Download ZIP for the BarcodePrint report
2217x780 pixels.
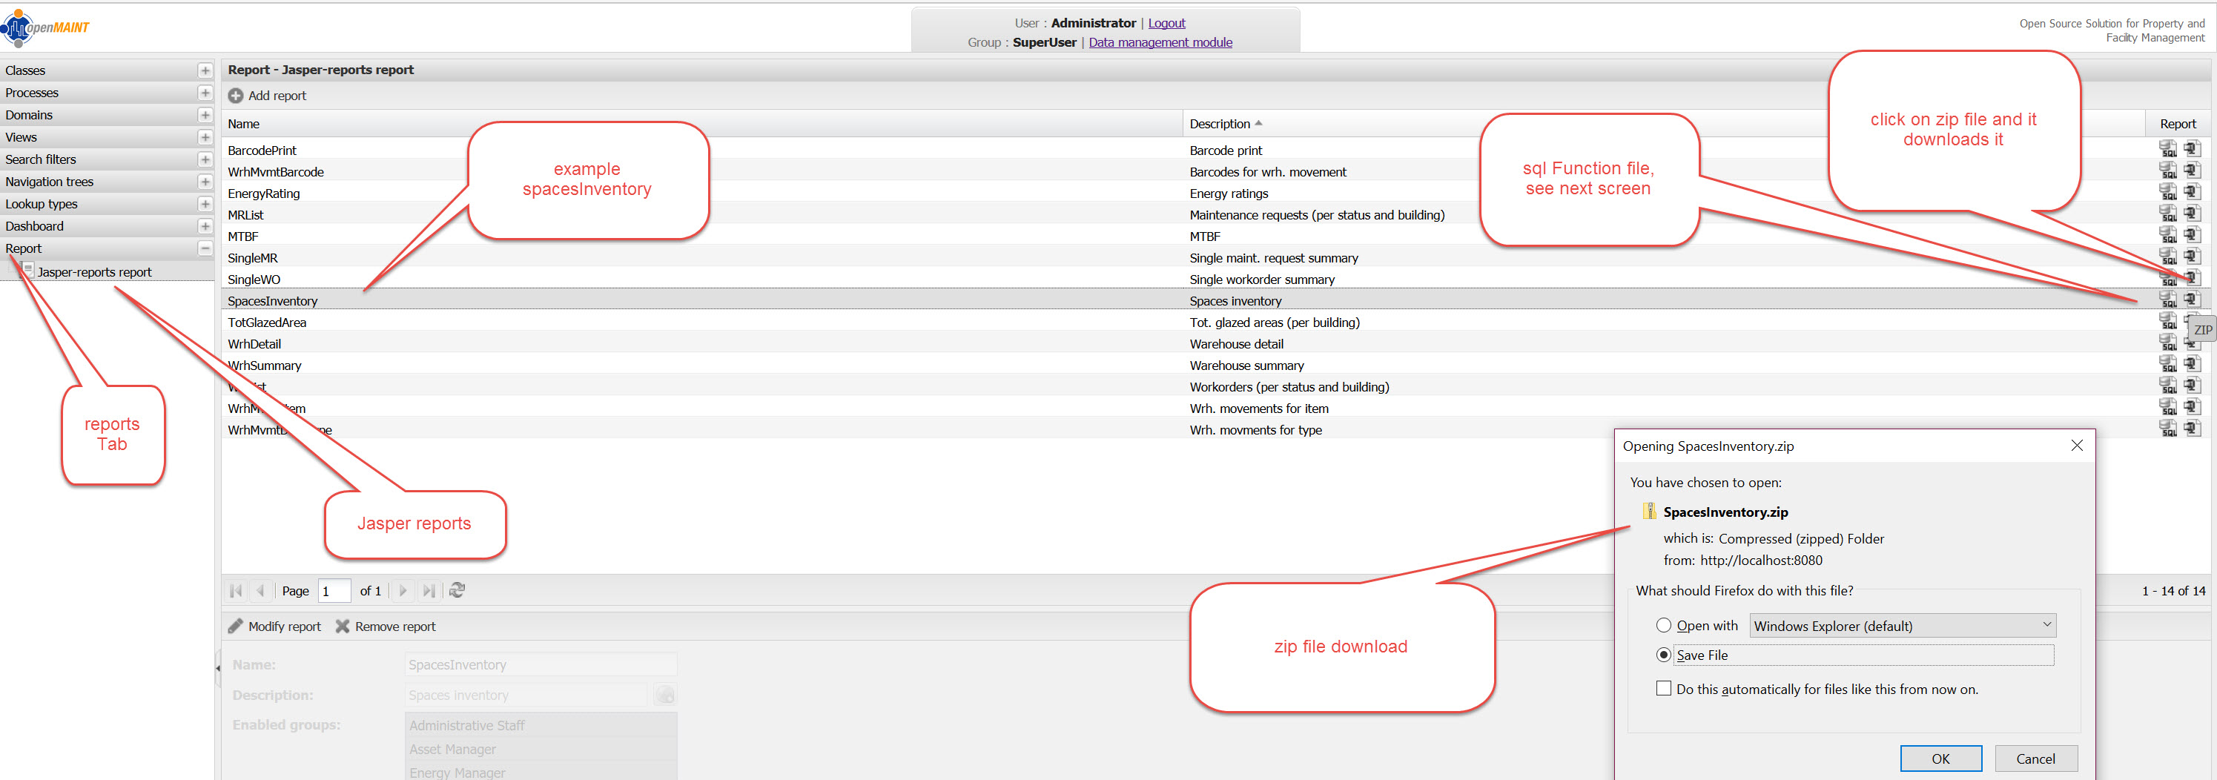tap(2191, 149)
